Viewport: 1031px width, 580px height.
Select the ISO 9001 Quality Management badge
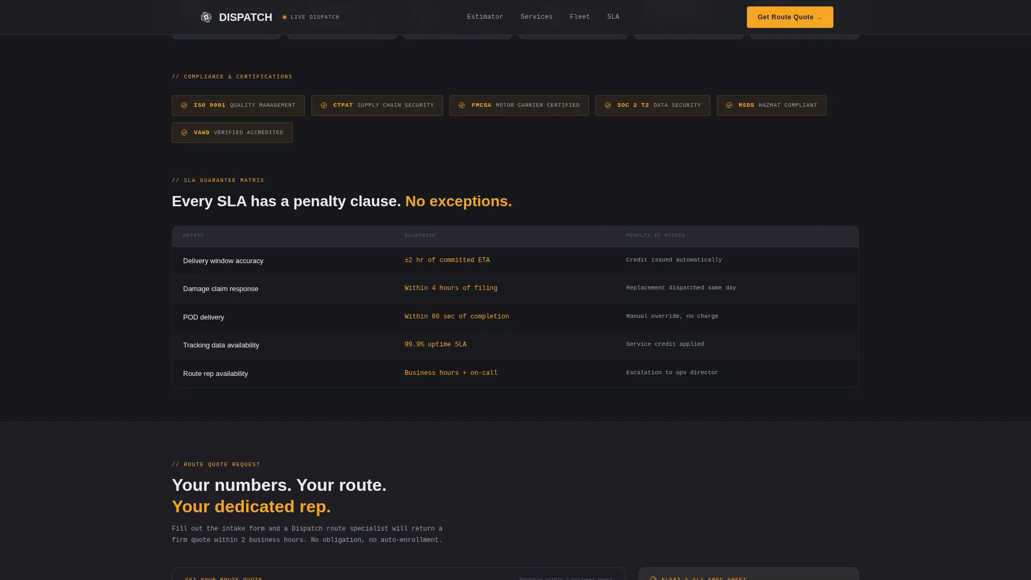(x=238, y=105)
